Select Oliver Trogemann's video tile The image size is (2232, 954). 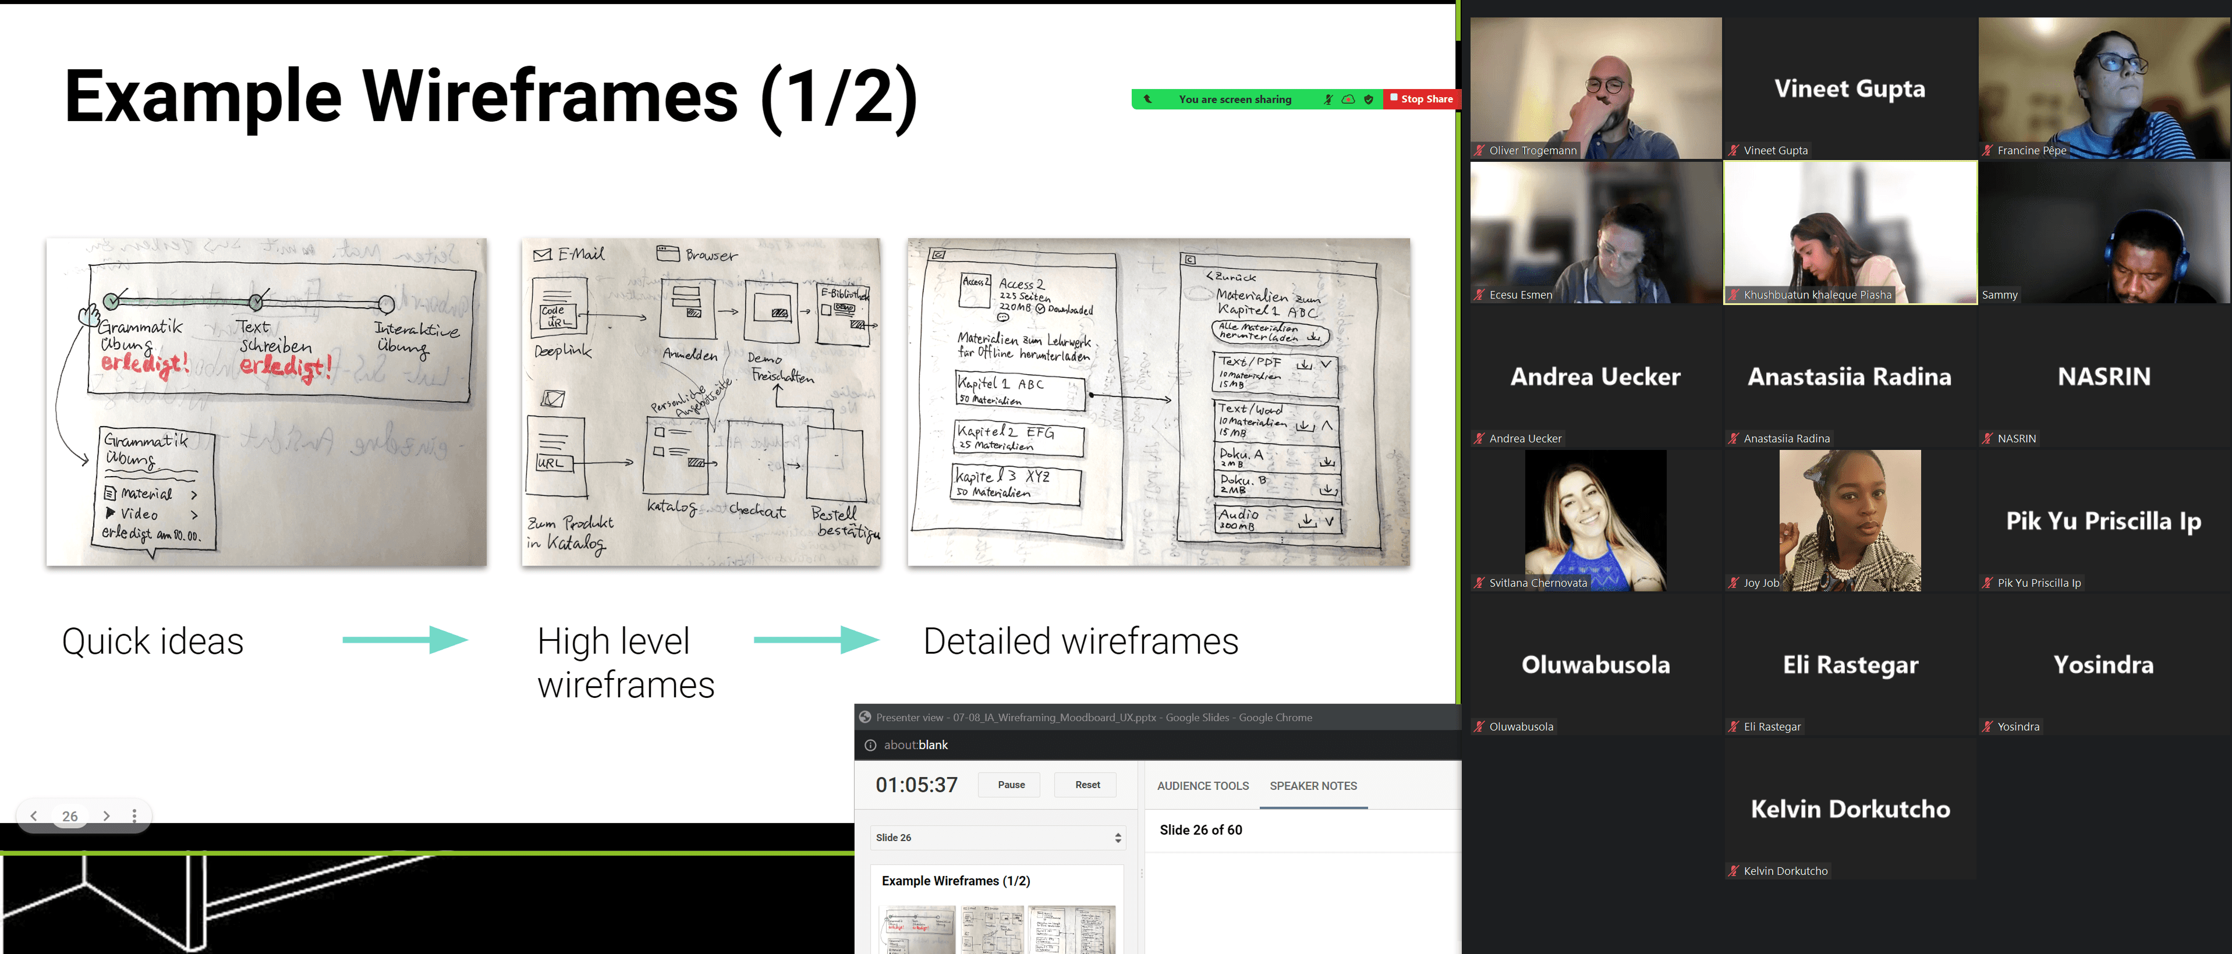tap(1595, 87)
